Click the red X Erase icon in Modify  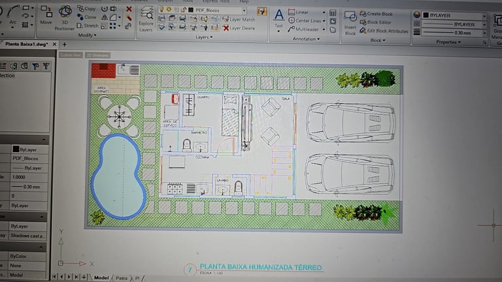click(x=129, y=9)
